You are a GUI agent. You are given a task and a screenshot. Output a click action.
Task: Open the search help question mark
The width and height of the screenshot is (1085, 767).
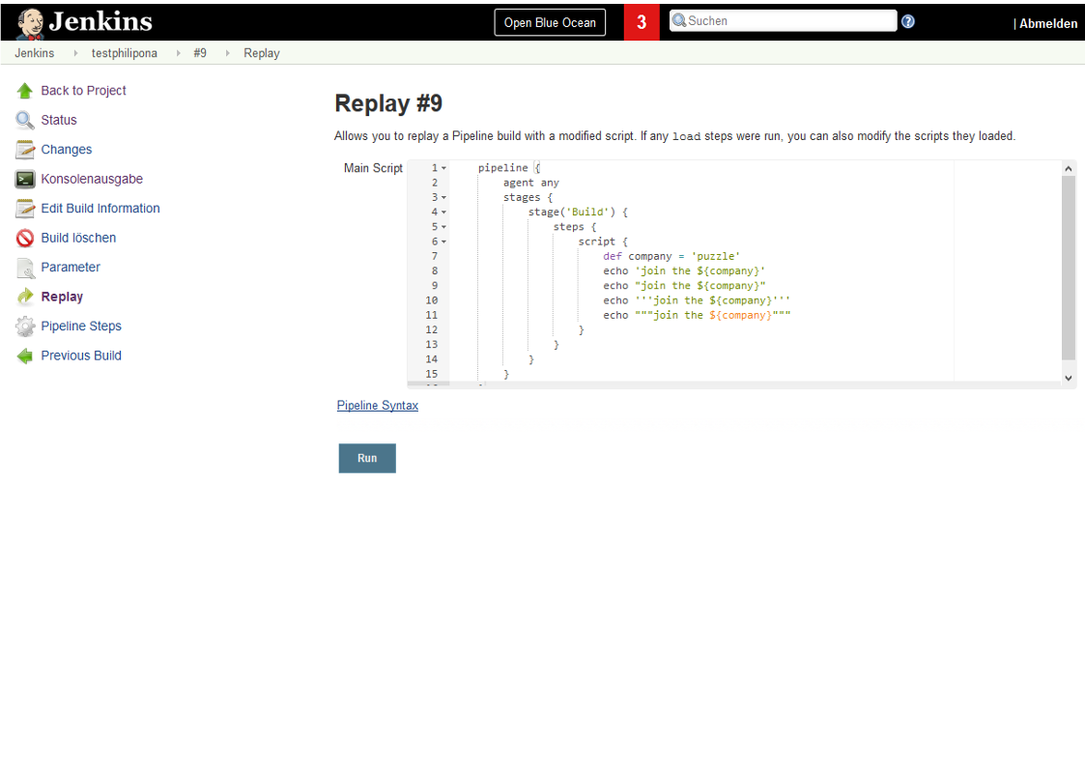[x=907, y=20]
